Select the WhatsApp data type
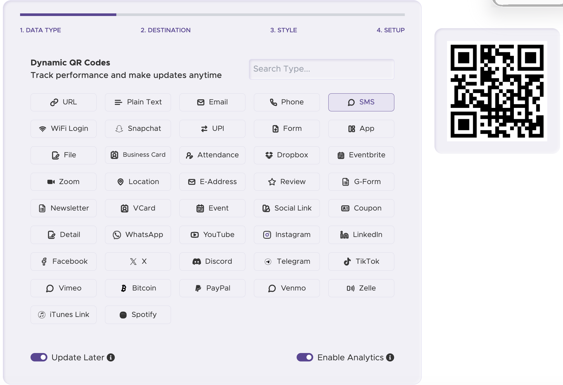Screen dimensions: 563x385 click(138, 235)
